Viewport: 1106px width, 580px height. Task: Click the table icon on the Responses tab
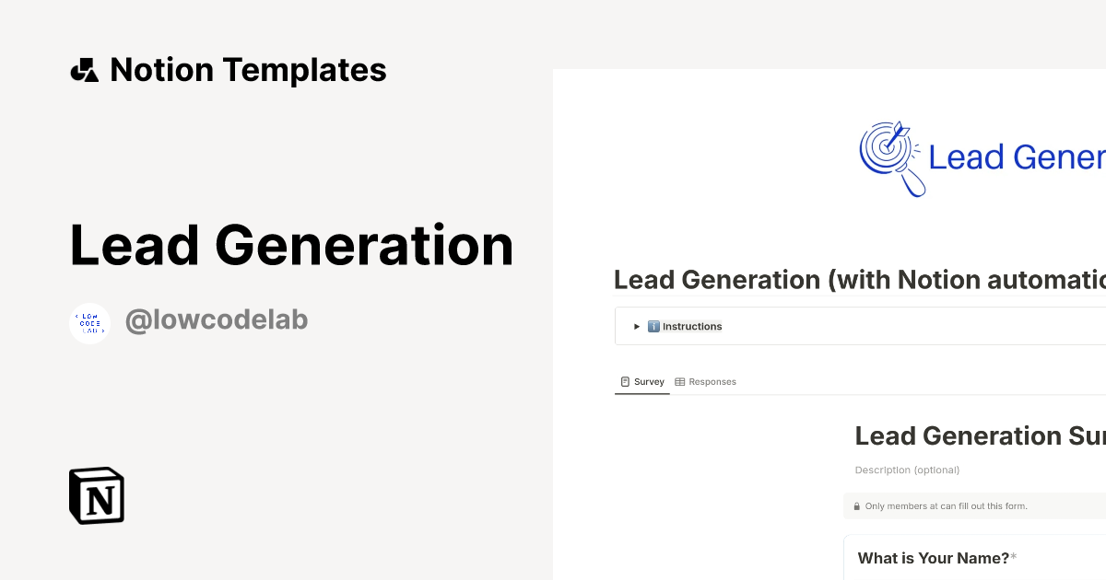click(679, 381)
